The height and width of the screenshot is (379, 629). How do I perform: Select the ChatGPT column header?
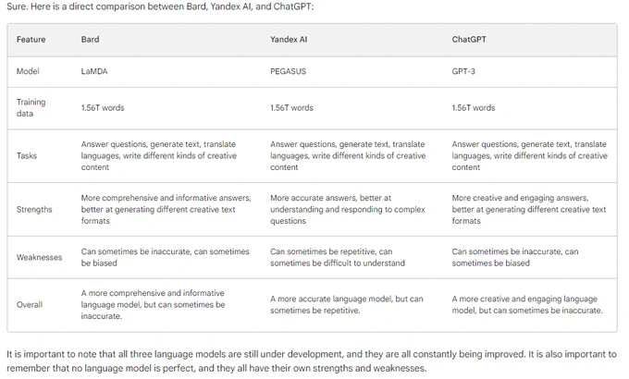point(469,40)
